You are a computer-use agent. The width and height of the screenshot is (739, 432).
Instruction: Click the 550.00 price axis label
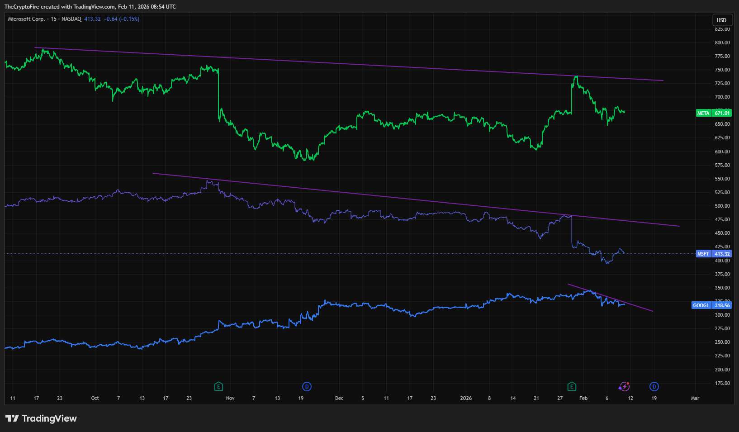tap(722, 179)
